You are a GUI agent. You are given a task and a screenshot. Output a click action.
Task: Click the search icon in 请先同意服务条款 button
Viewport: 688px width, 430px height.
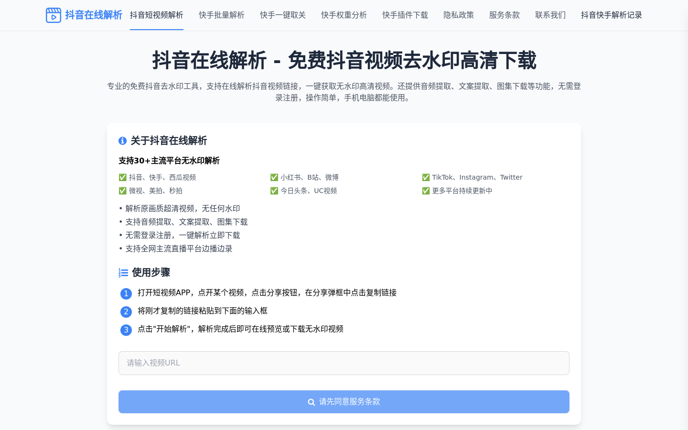[x=312, y=402]
